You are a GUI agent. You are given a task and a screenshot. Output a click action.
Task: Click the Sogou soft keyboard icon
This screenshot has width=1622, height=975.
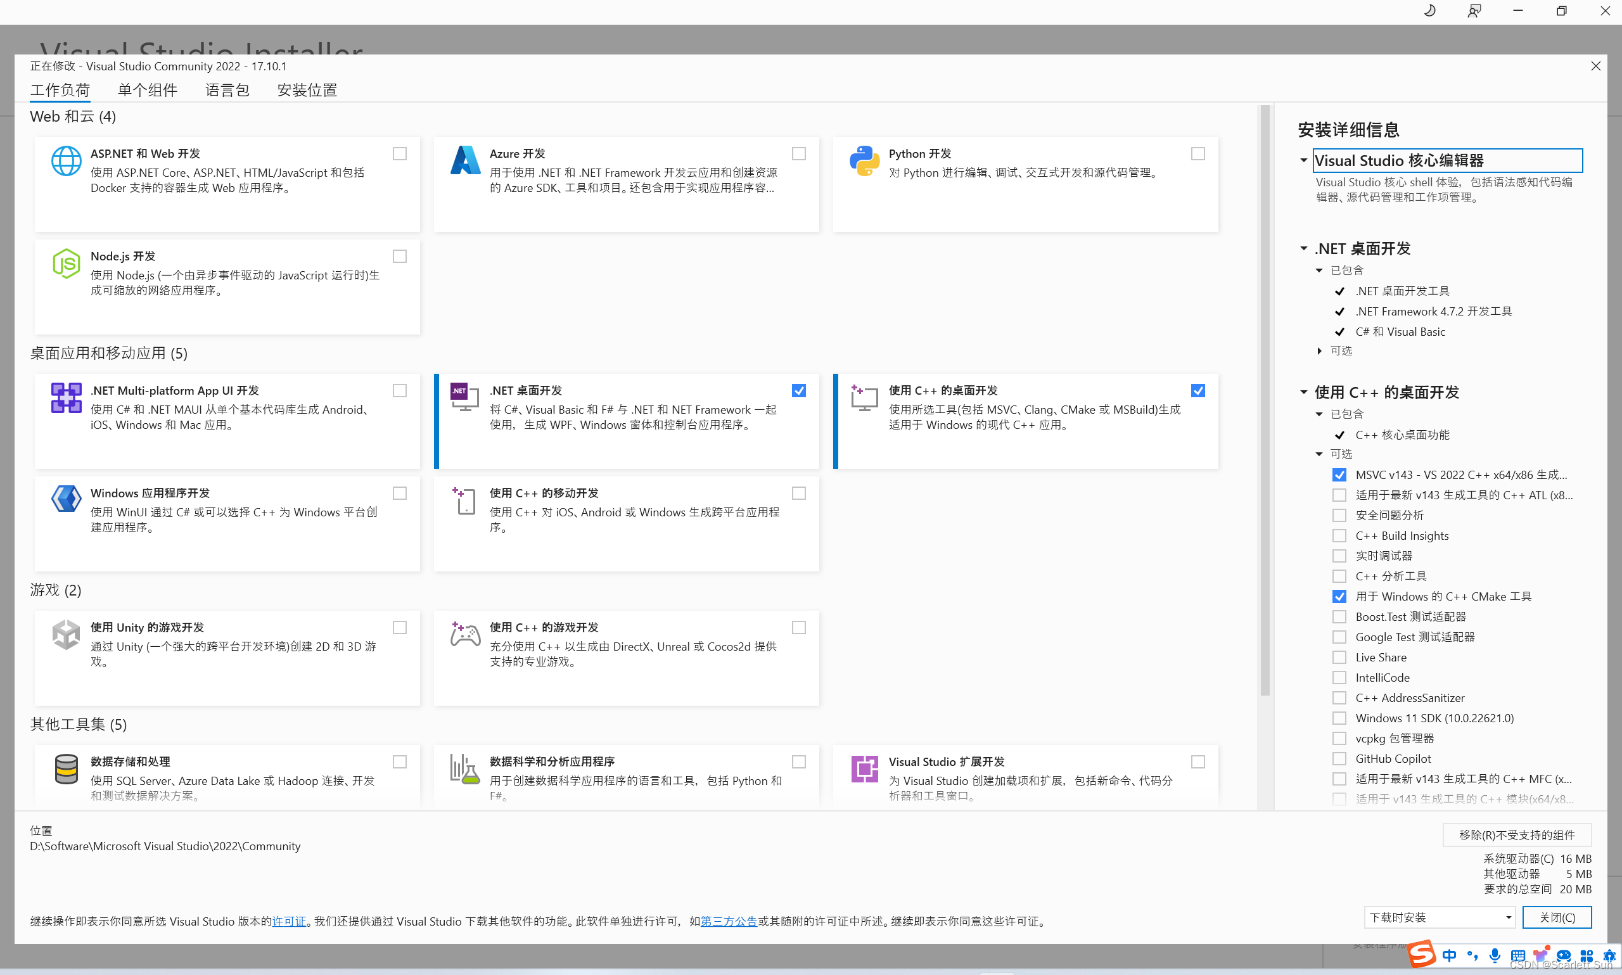click(1517, 955)
